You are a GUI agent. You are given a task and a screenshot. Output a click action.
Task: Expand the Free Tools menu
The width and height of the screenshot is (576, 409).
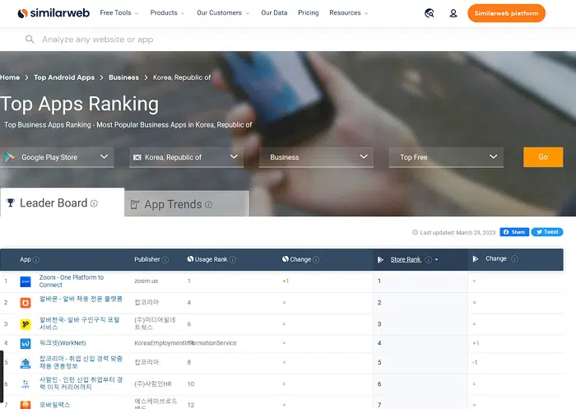119,13
